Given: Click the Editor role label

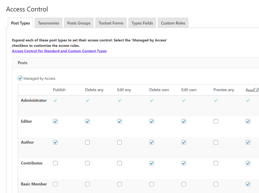Looking at the screenshot, I should point(26,121).
